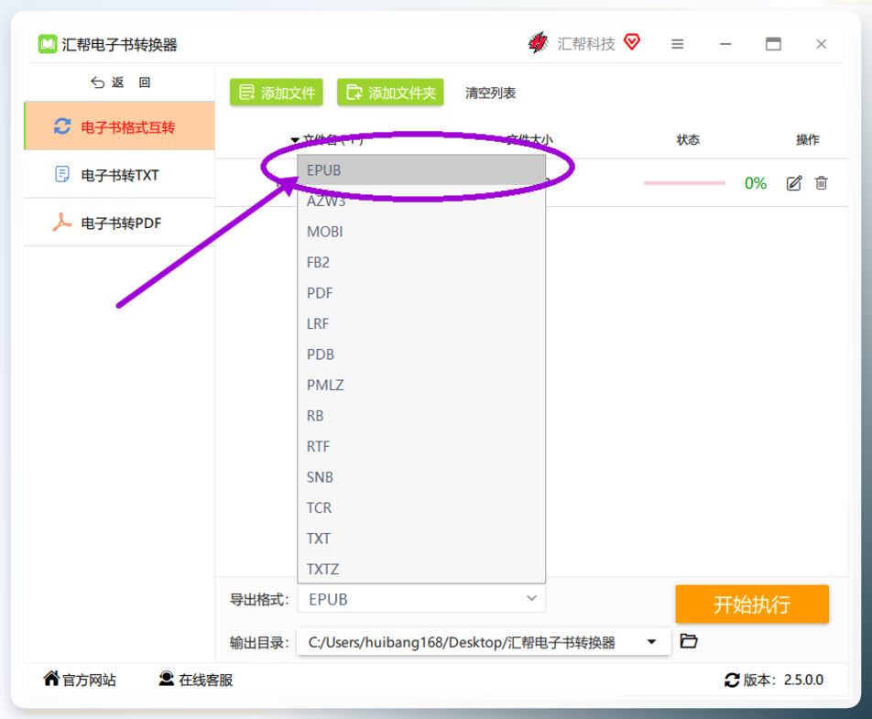The width and height of the screenshot is (872, 719).
Task: Click the 汇帮电子书转换器 app logo icon
Action: coord(48,44)
